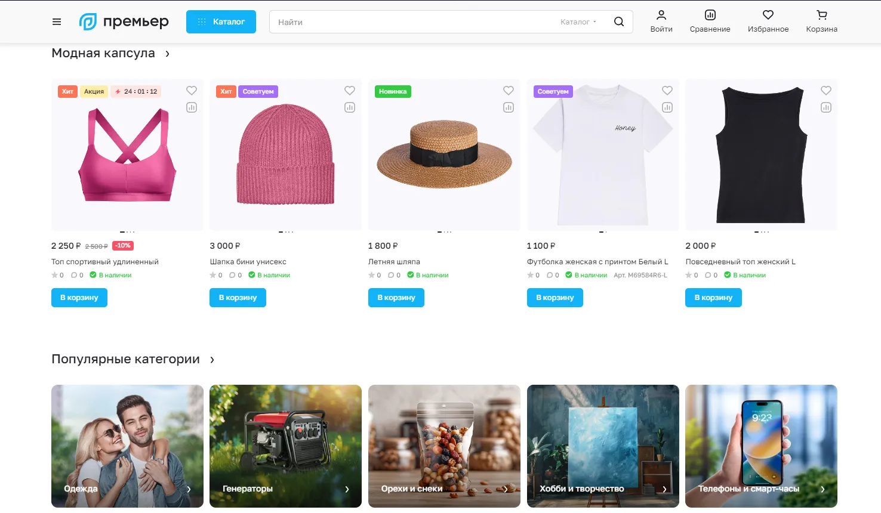This screenshot has height=513, width=881.
Task: Click the pink beanie product image
Action: click(285, 155)
